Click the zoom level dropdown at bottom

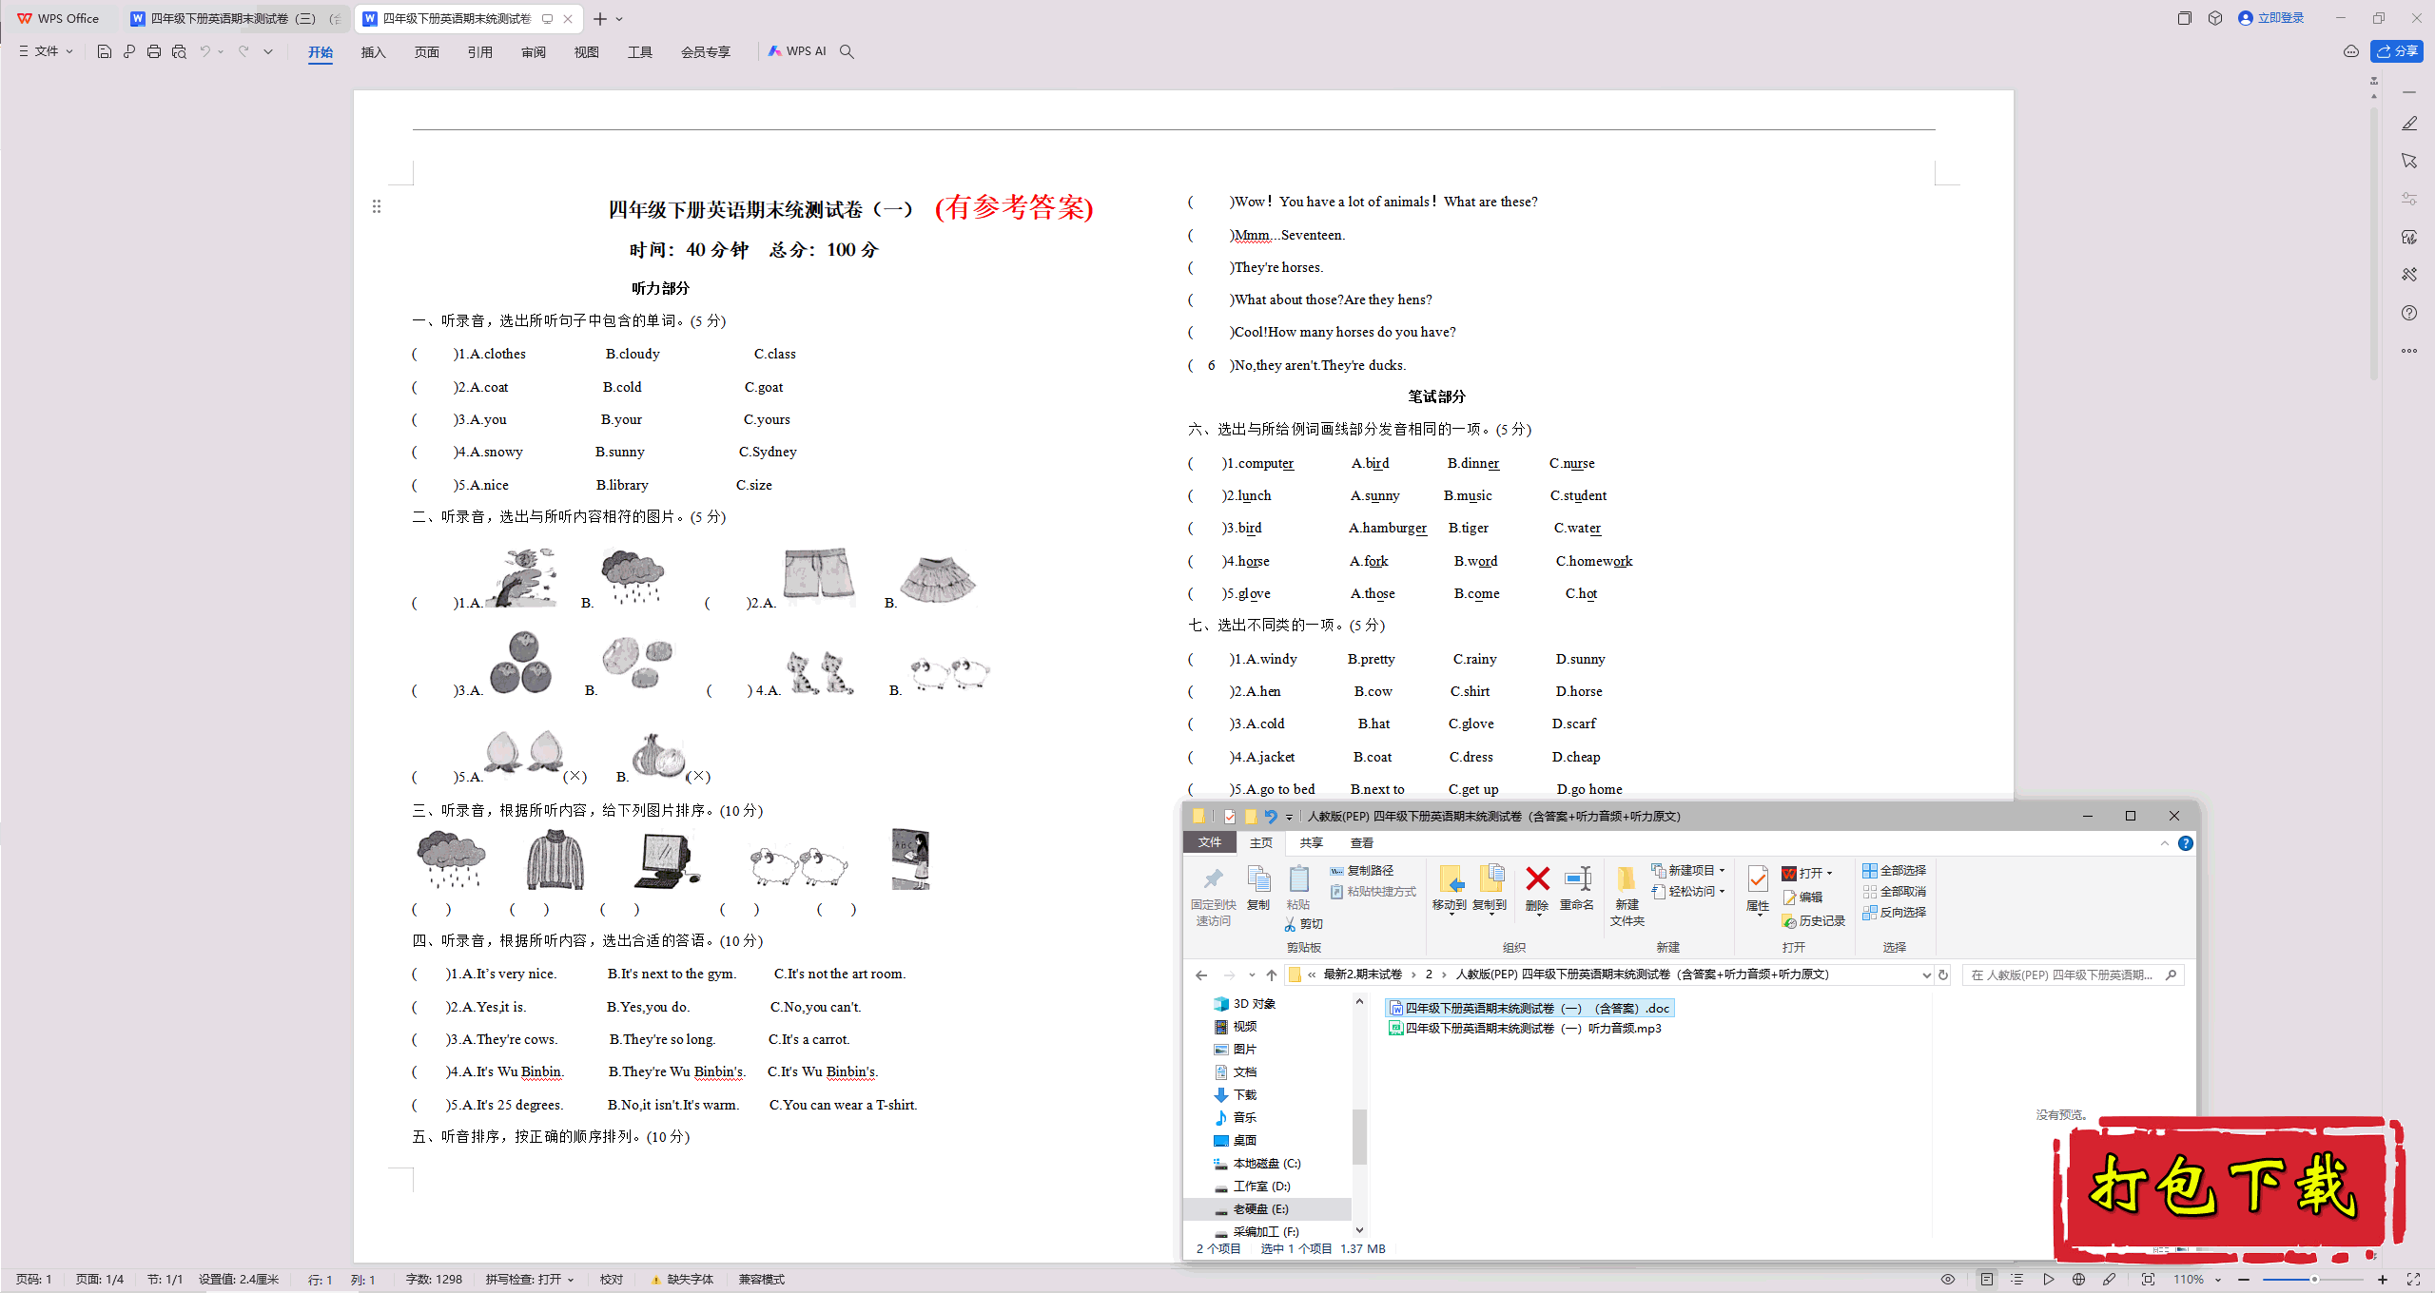(x=2228, y=1279)
